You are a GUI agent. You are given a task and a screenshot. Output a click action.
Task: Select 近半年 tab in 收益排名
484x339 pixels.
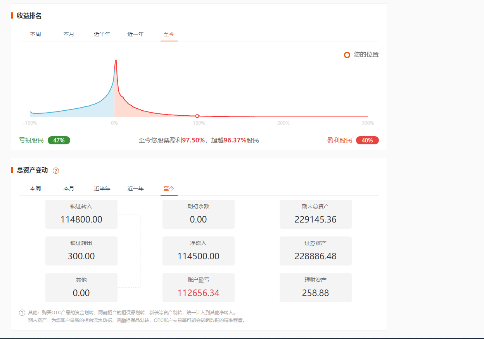102,34
